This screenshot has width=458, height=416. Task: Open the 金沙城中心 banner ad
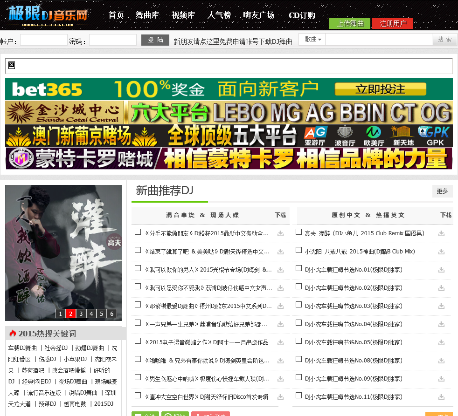(229, 112)
